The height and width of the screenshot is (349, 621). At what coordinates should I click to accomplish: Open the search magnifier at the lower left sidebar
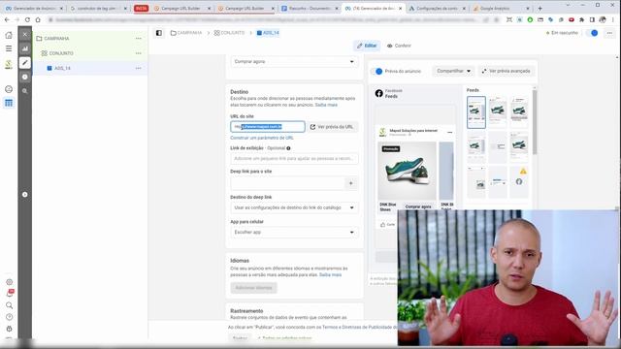click(x=9, y=305)
